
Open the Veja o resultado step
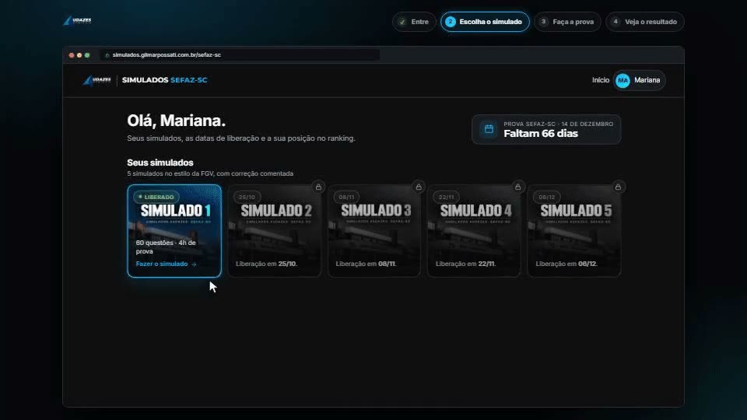645,22
